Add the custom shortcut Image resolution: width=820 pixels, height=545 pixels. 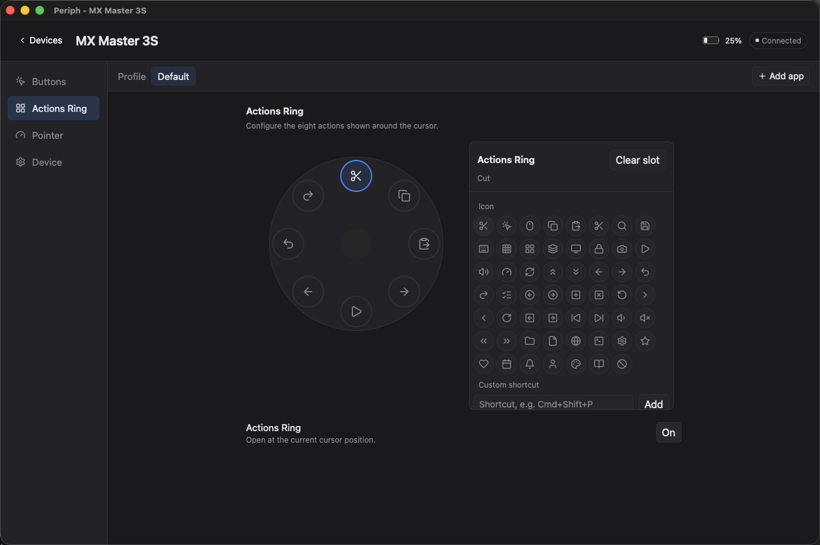pyautogui.click(x=653, y=403)
